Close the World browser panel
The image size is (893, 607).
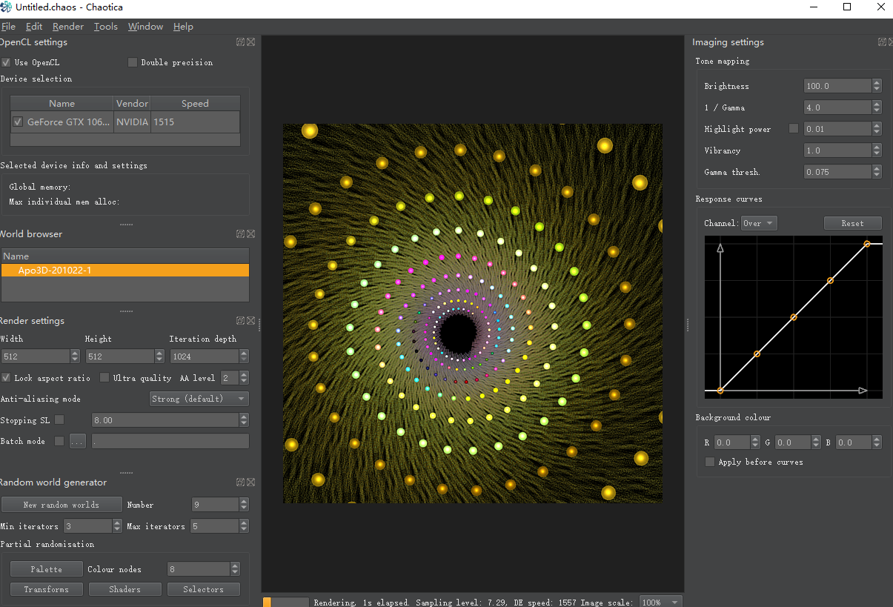[x=251, y=234]
